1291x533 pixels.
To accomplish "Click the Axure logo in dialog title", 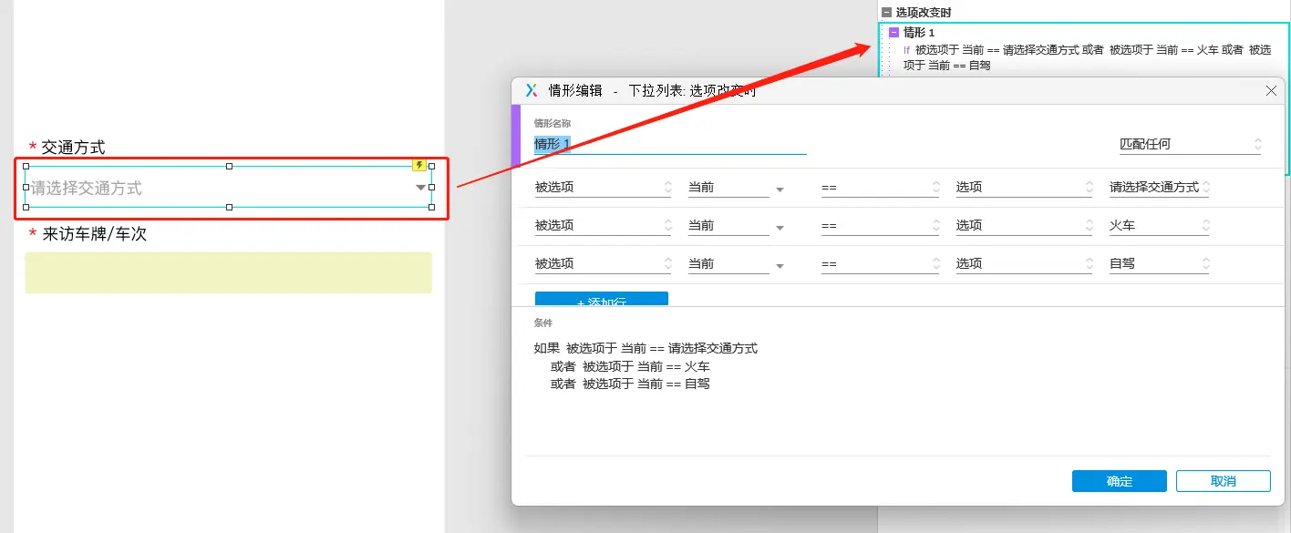I will click(x=532, y=90).
